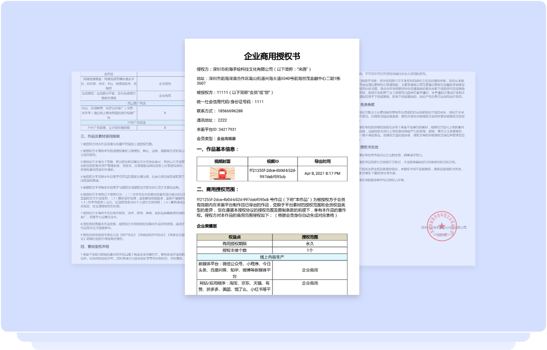The height and width of the screenshot is (350, 547).
Task: Click the 1个 value cell
Action: click(x=310, y=250)
